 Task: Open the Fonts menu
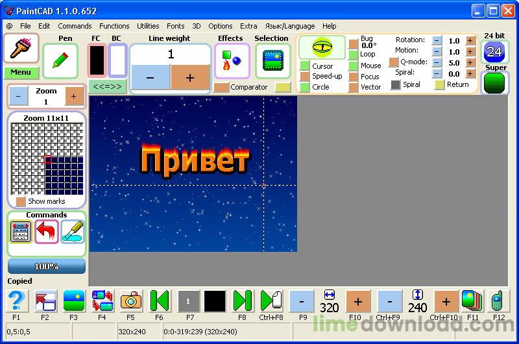(x=175, y=26)
